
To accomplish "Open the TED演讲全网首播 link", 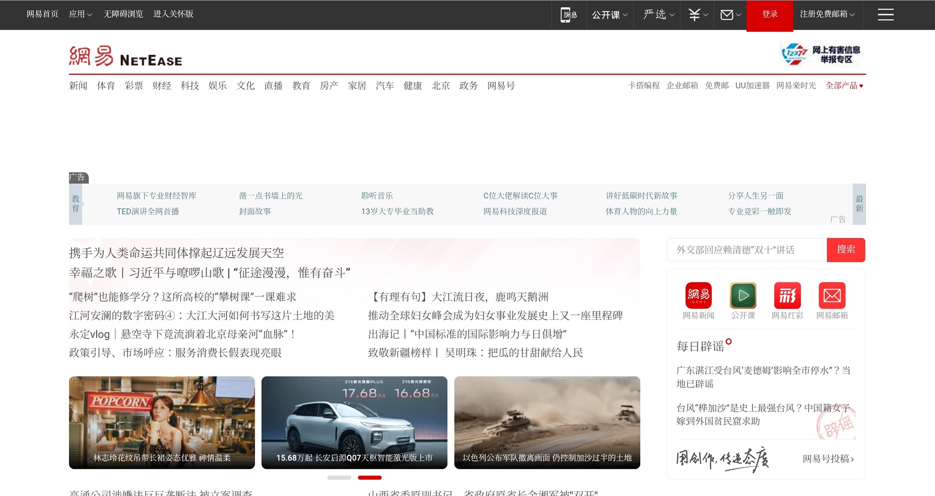I will point(148,211).
